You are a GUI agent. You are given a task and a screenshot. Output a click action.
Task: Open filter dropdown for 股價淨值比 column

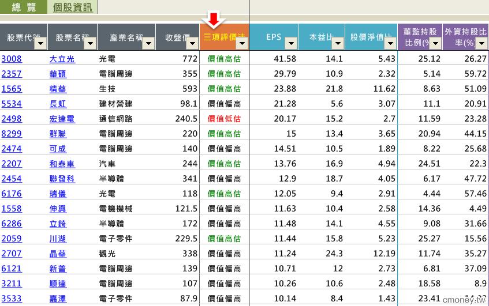tap(390, 44)
